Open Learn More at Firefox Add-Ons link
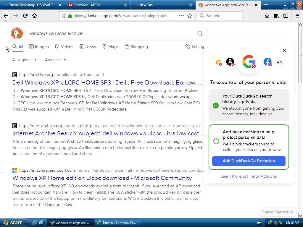 click(249, 176)
